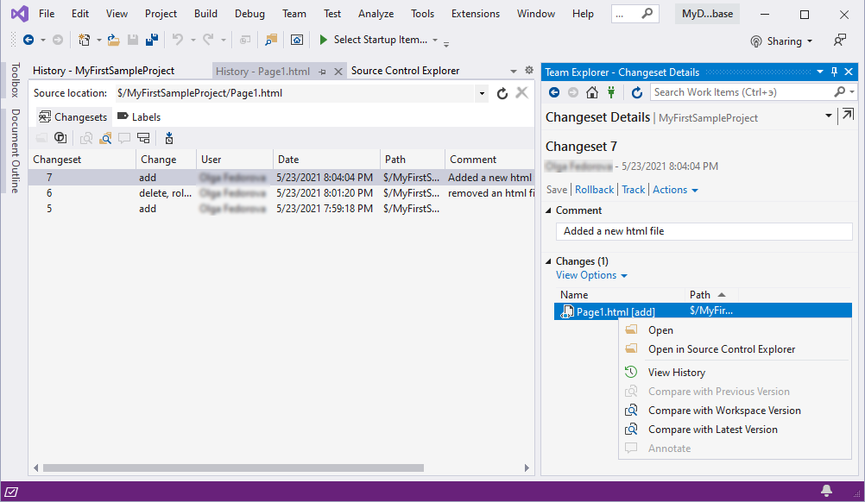Click the Rollback link

594,190
